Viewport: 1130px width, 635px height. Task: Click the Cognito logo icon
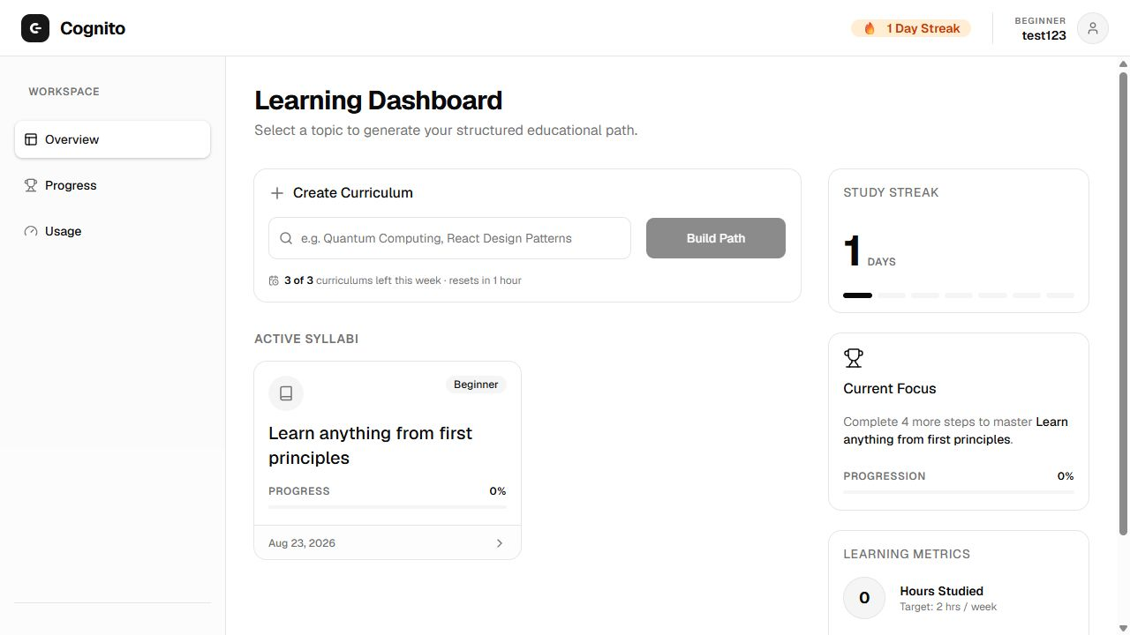pyautogui.click(x=35, y=28)
